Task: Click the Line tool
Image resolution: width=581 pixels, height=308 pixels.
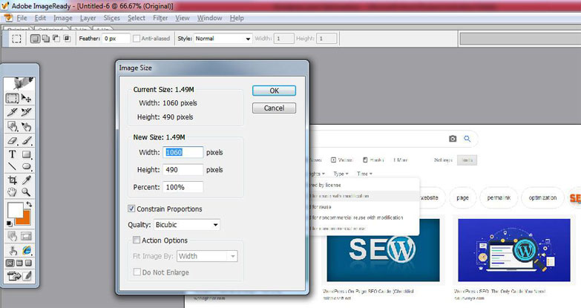Action: point(13,167)
